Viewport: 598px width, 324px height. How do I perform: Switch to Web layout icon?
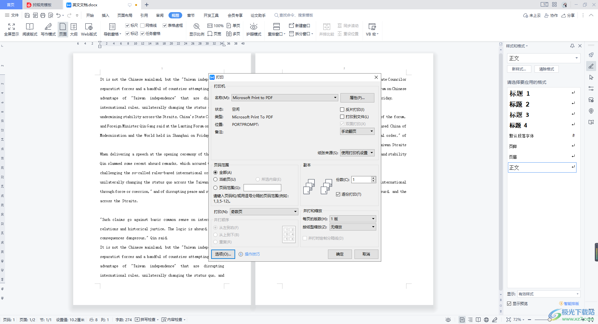[x=89, y=27]
